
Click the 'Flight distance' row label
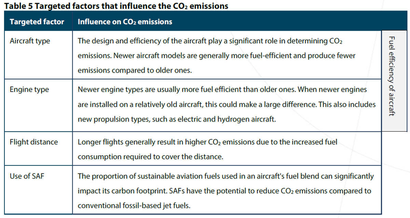click(x=34, y=142)
